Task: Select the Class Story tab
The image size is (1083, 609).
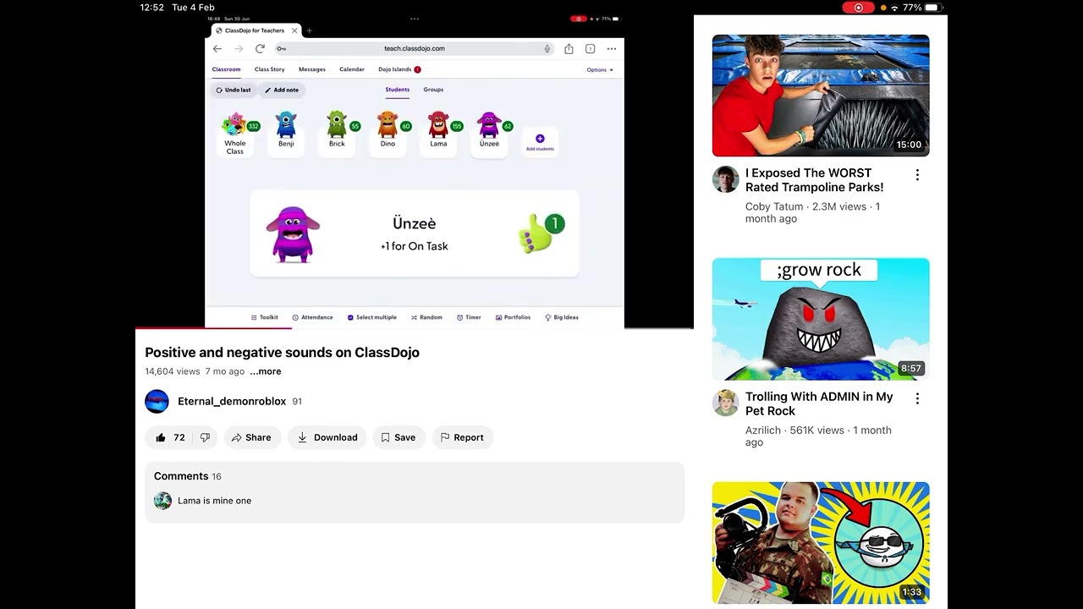Action: click(270, 69)
